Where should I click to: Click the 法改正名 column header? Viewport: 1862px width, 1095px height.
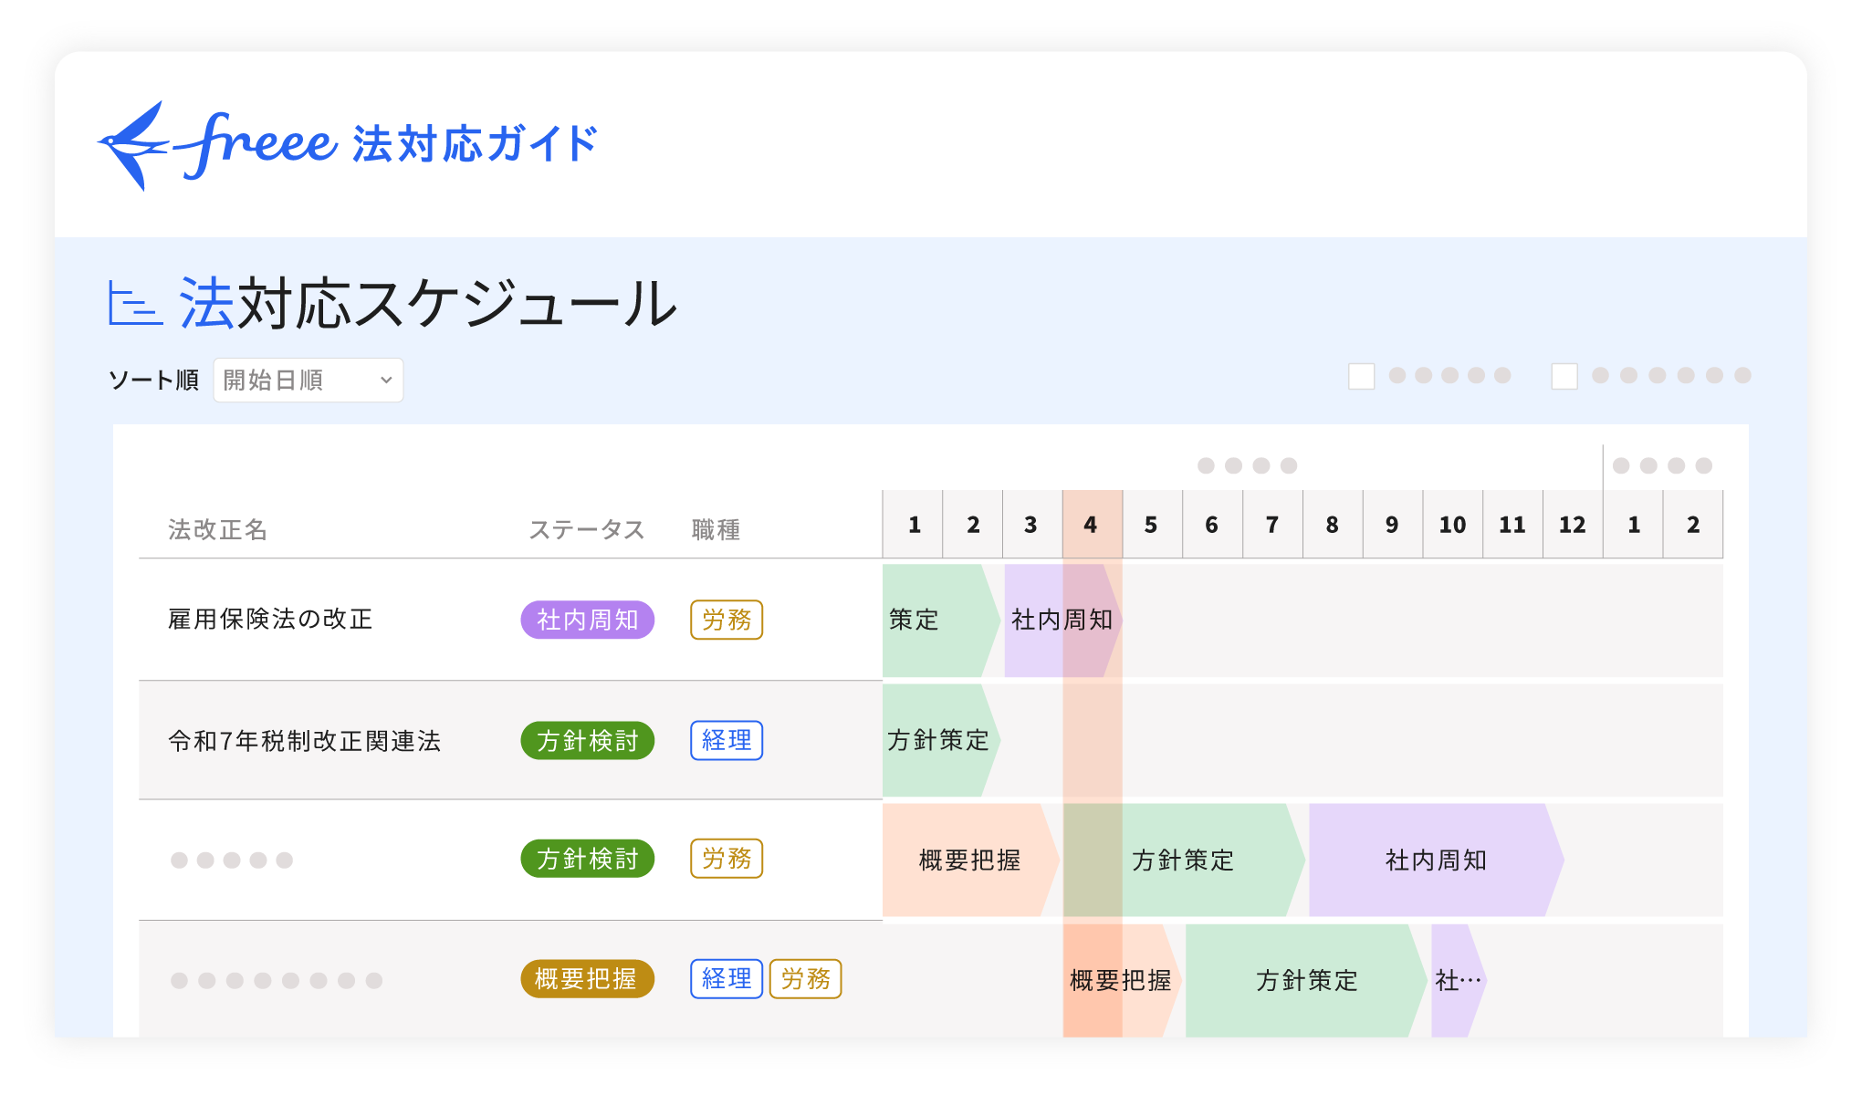click(x=217, y=529)
